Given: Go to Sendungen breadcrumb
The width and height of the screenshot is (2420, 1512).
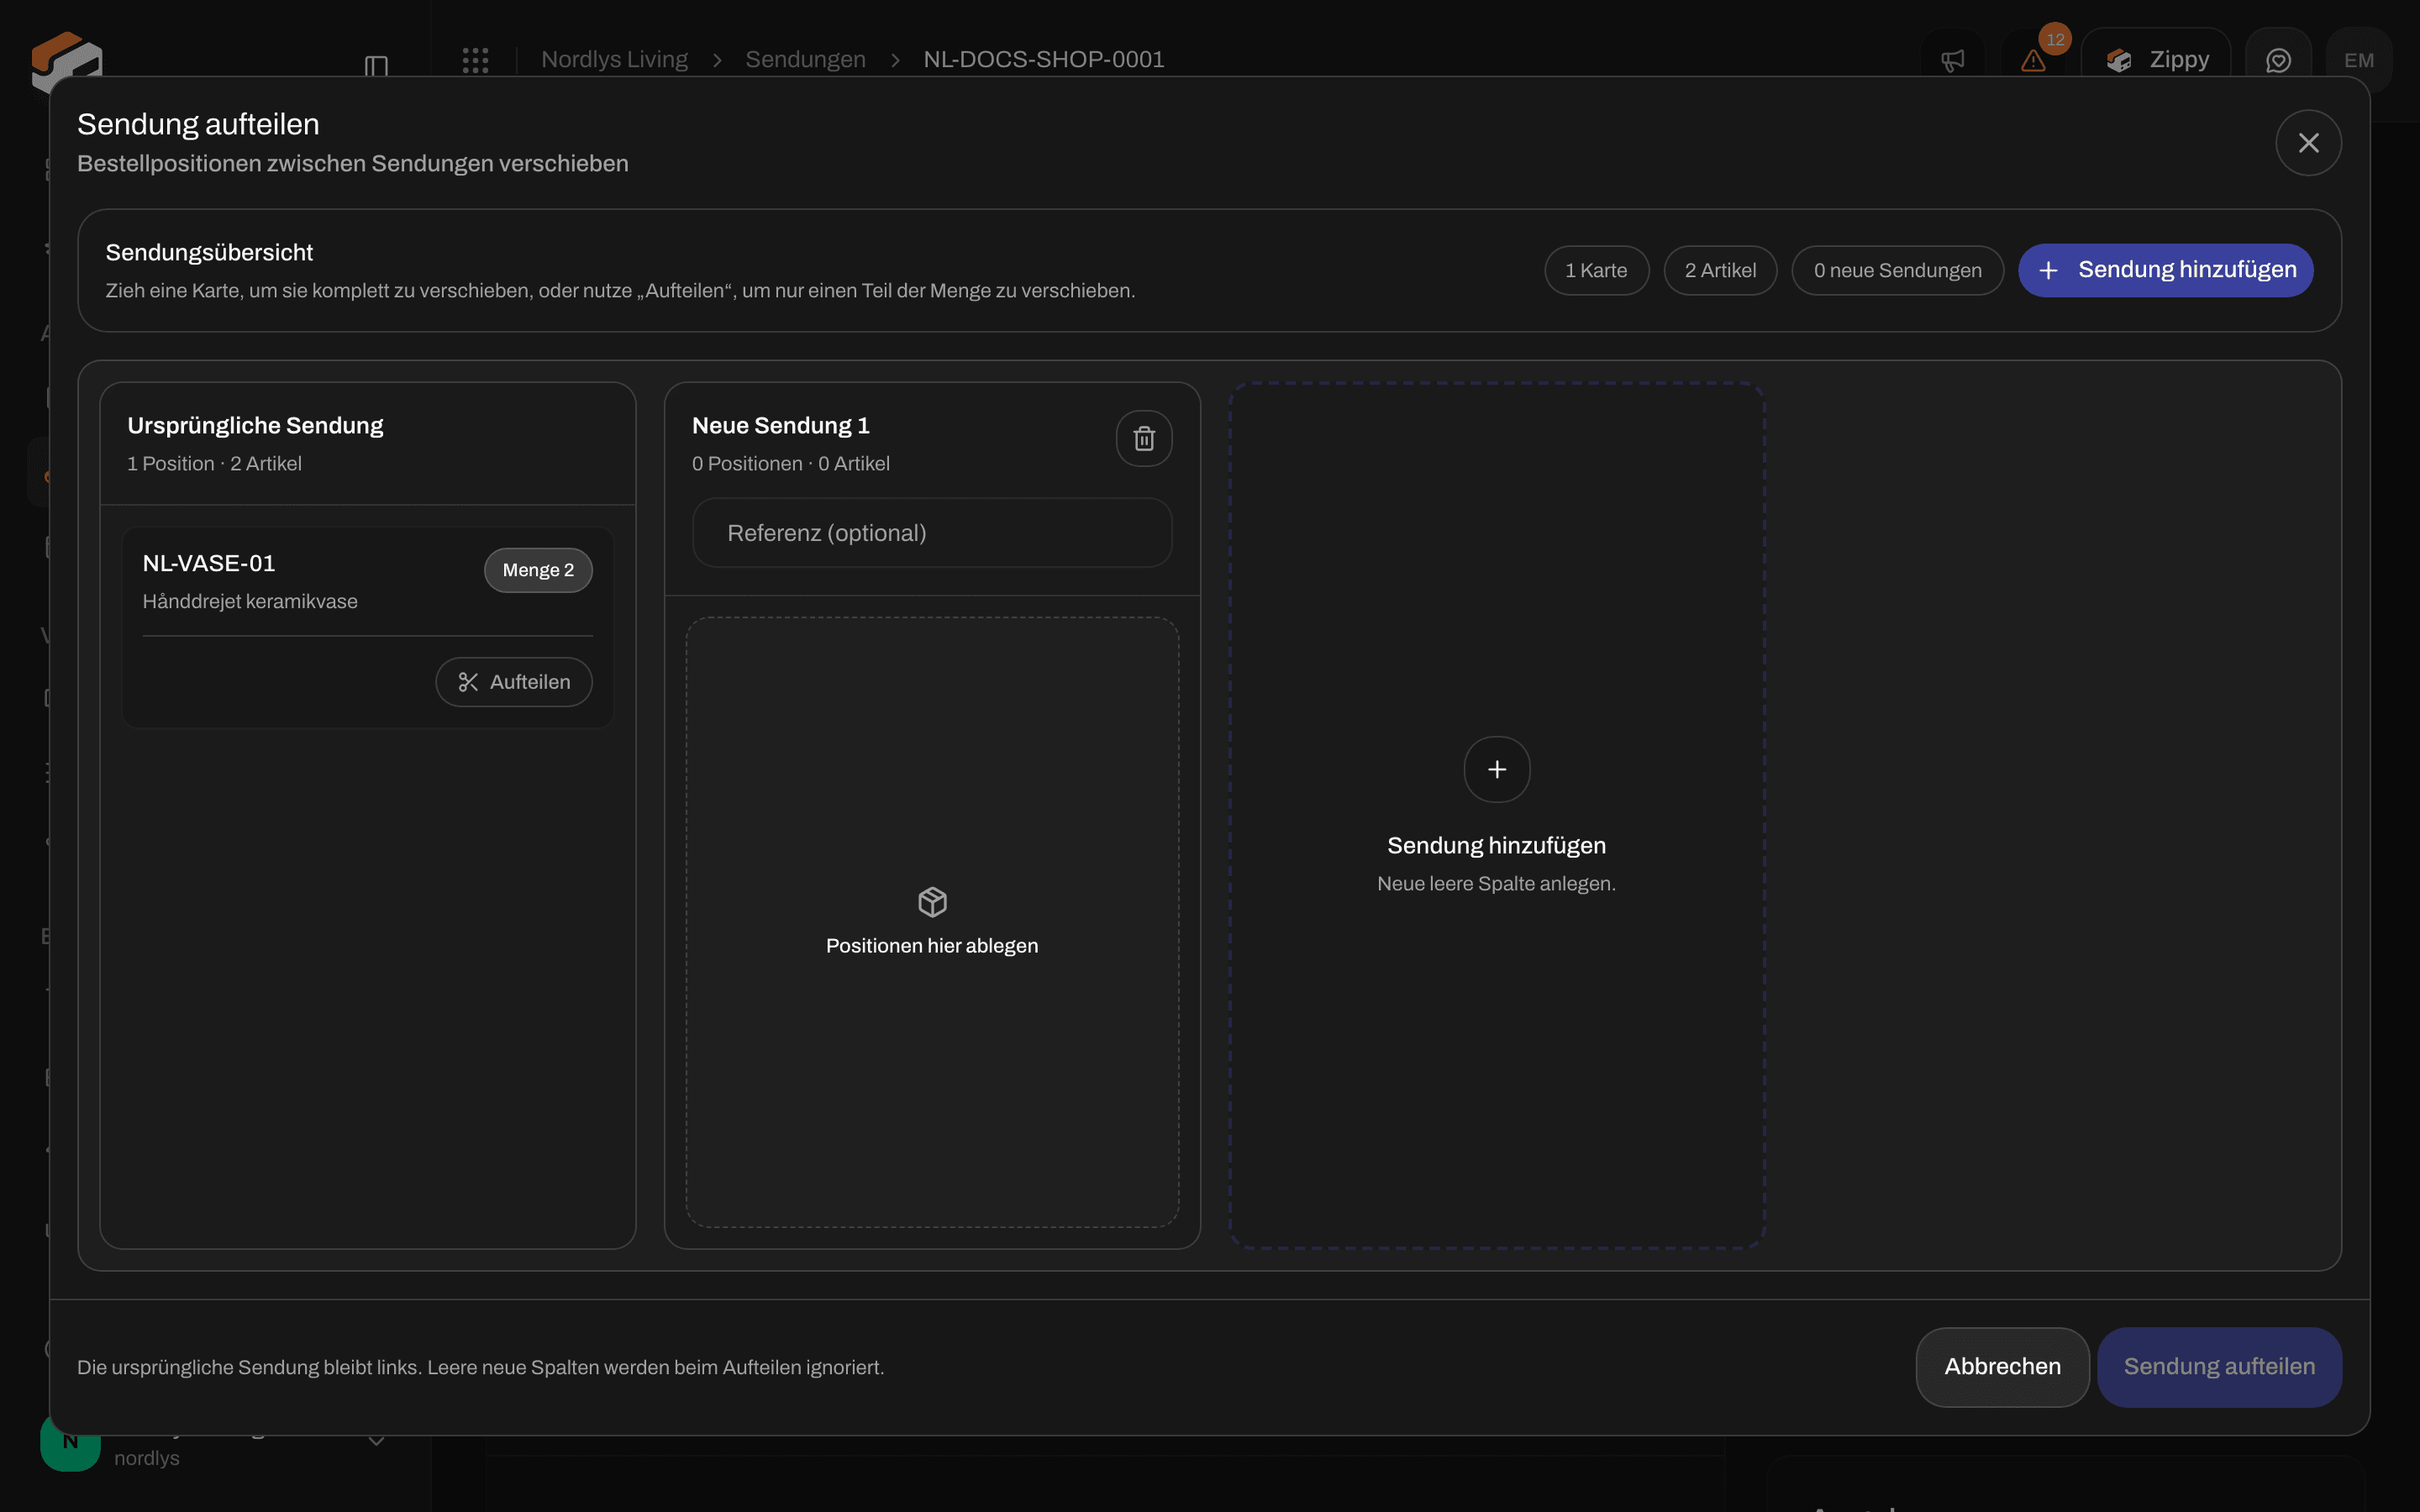Looking at the screenshot, I should 805,59.
